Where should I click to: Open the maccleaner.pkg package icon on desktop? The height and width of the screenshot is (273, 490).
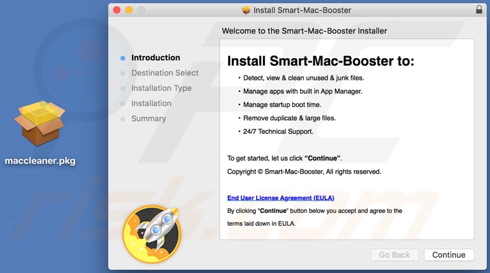click(40, 123)
